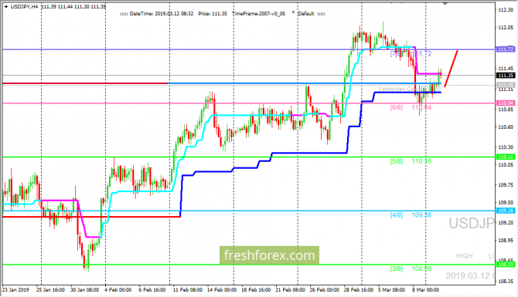Select the gray 111.20 yesterday close tag
Screen dimensions: 518x297
pyautogui.click(x=506, y=85)
